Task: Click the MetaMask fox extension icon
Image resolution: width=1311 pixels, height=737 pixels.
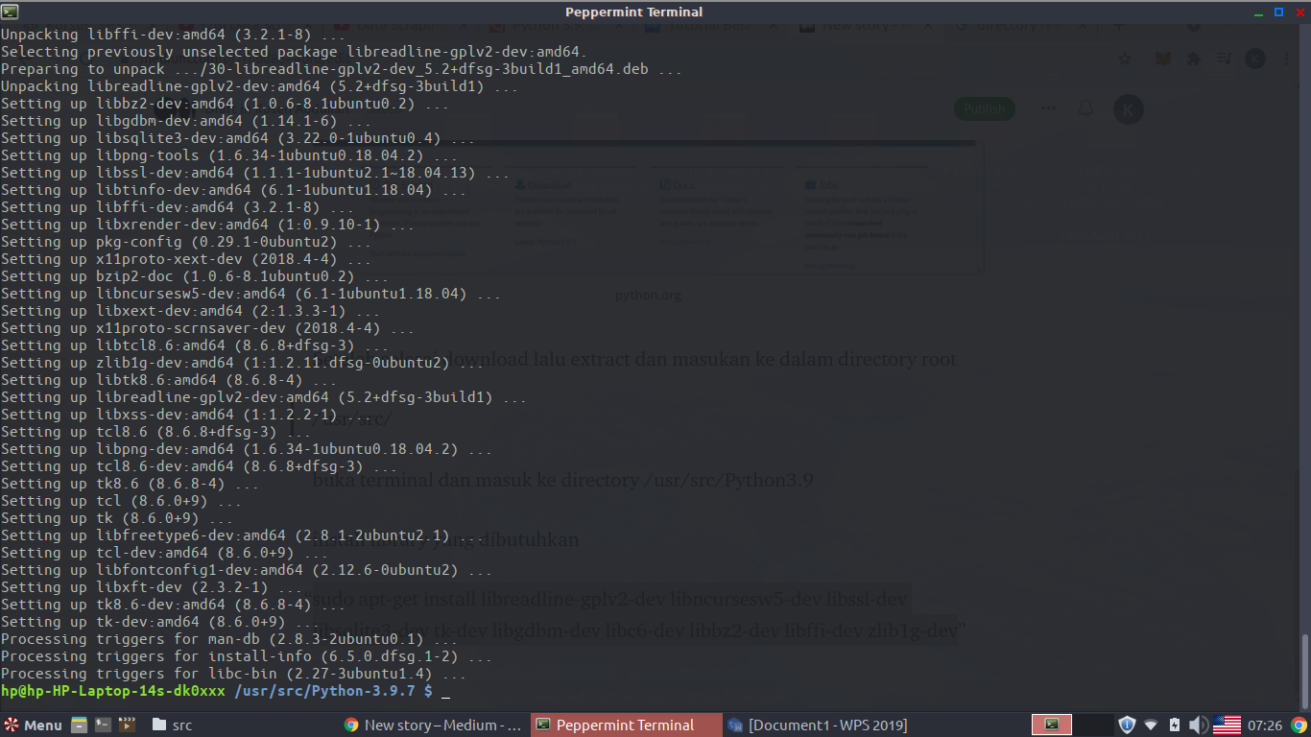Action: 1162,59
